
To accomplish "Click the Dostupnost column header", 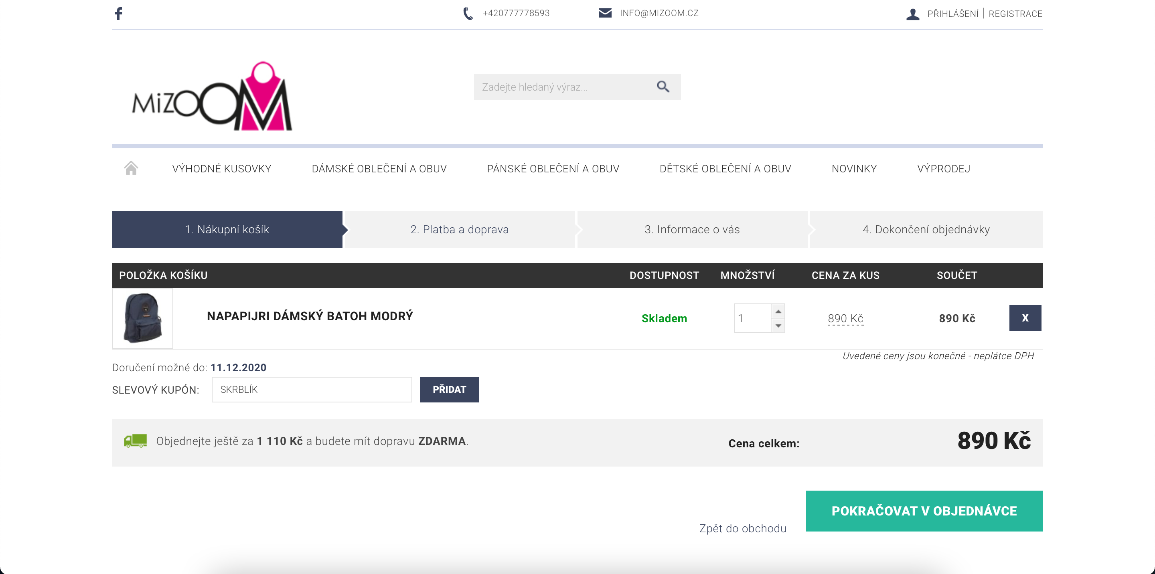I will pyautogui.click(x=664, y=275).
